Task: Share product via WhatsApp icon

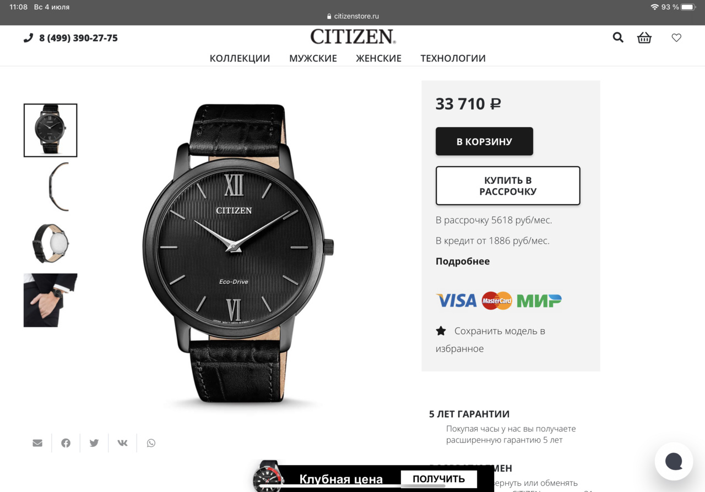Action: (x=151, y=443)
